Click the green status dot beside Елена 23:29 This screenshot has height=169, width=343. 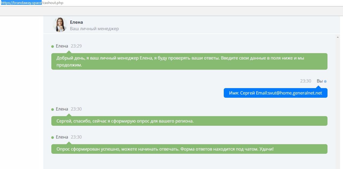tap(53, 46)
